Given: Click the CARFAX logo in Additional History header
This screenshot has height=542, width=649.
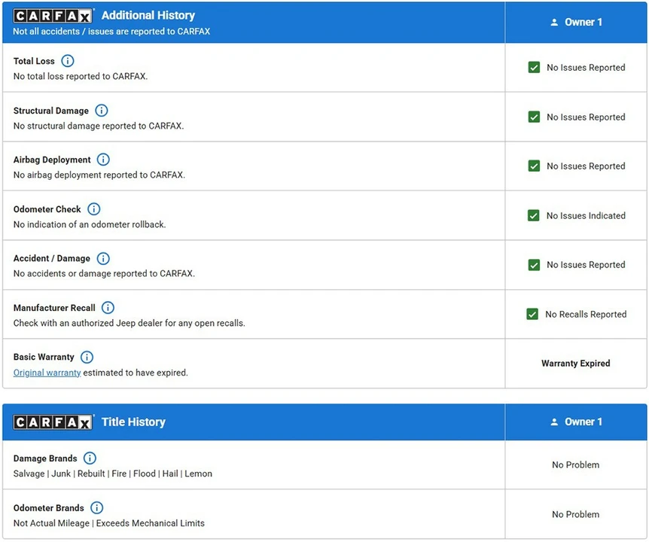Looking at the screenshot, I should 53,16.
